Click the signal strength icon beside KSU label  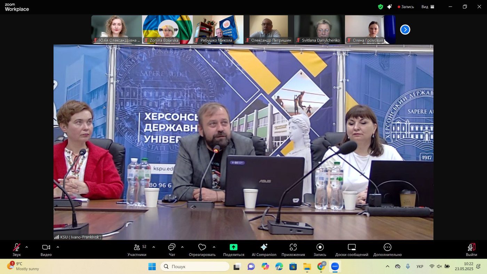click(56, 237)
